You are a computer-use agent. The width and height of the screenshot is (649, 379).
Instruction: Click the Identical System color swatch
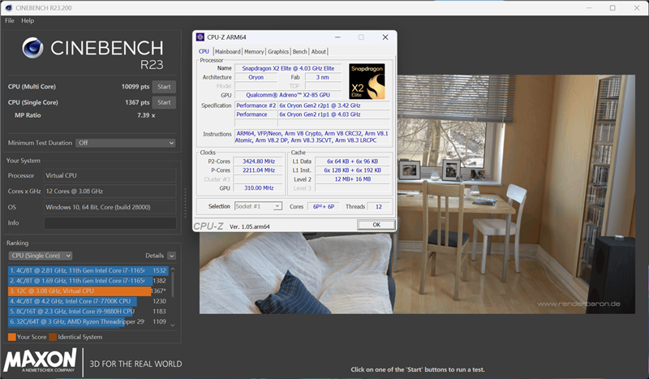[53, 337]
